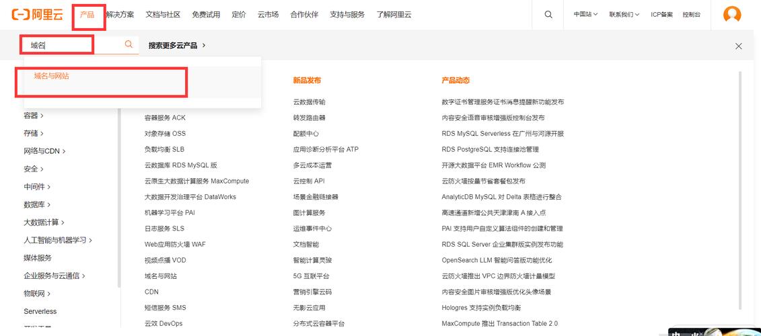Expand the 存储 category

click(x=34, y=133)
